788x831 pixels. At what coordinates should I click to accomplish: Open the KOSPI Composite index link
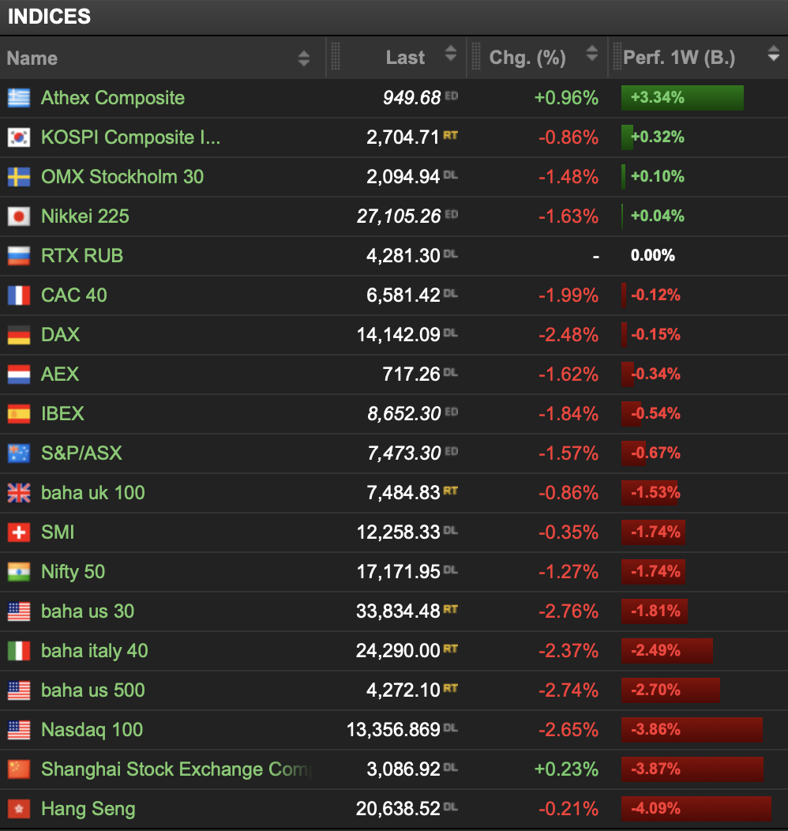(x=131, y=137)
